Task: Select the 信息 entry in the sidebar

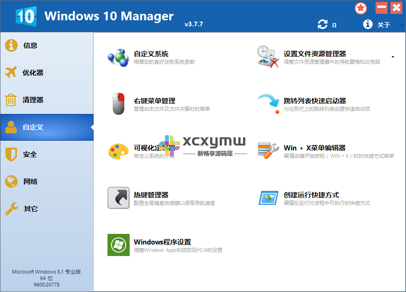Action: (28, 45)
